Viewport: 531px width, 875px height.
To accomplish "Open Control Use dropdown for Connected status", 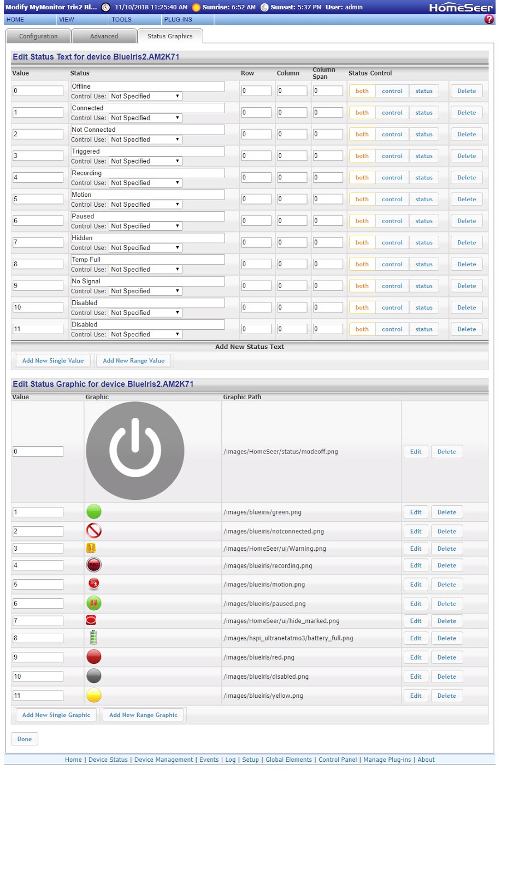I will [x=145, y=118].
